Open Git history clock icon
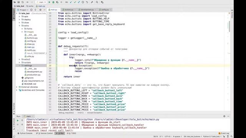The image size is (246, 138). (x=83, y=2)
